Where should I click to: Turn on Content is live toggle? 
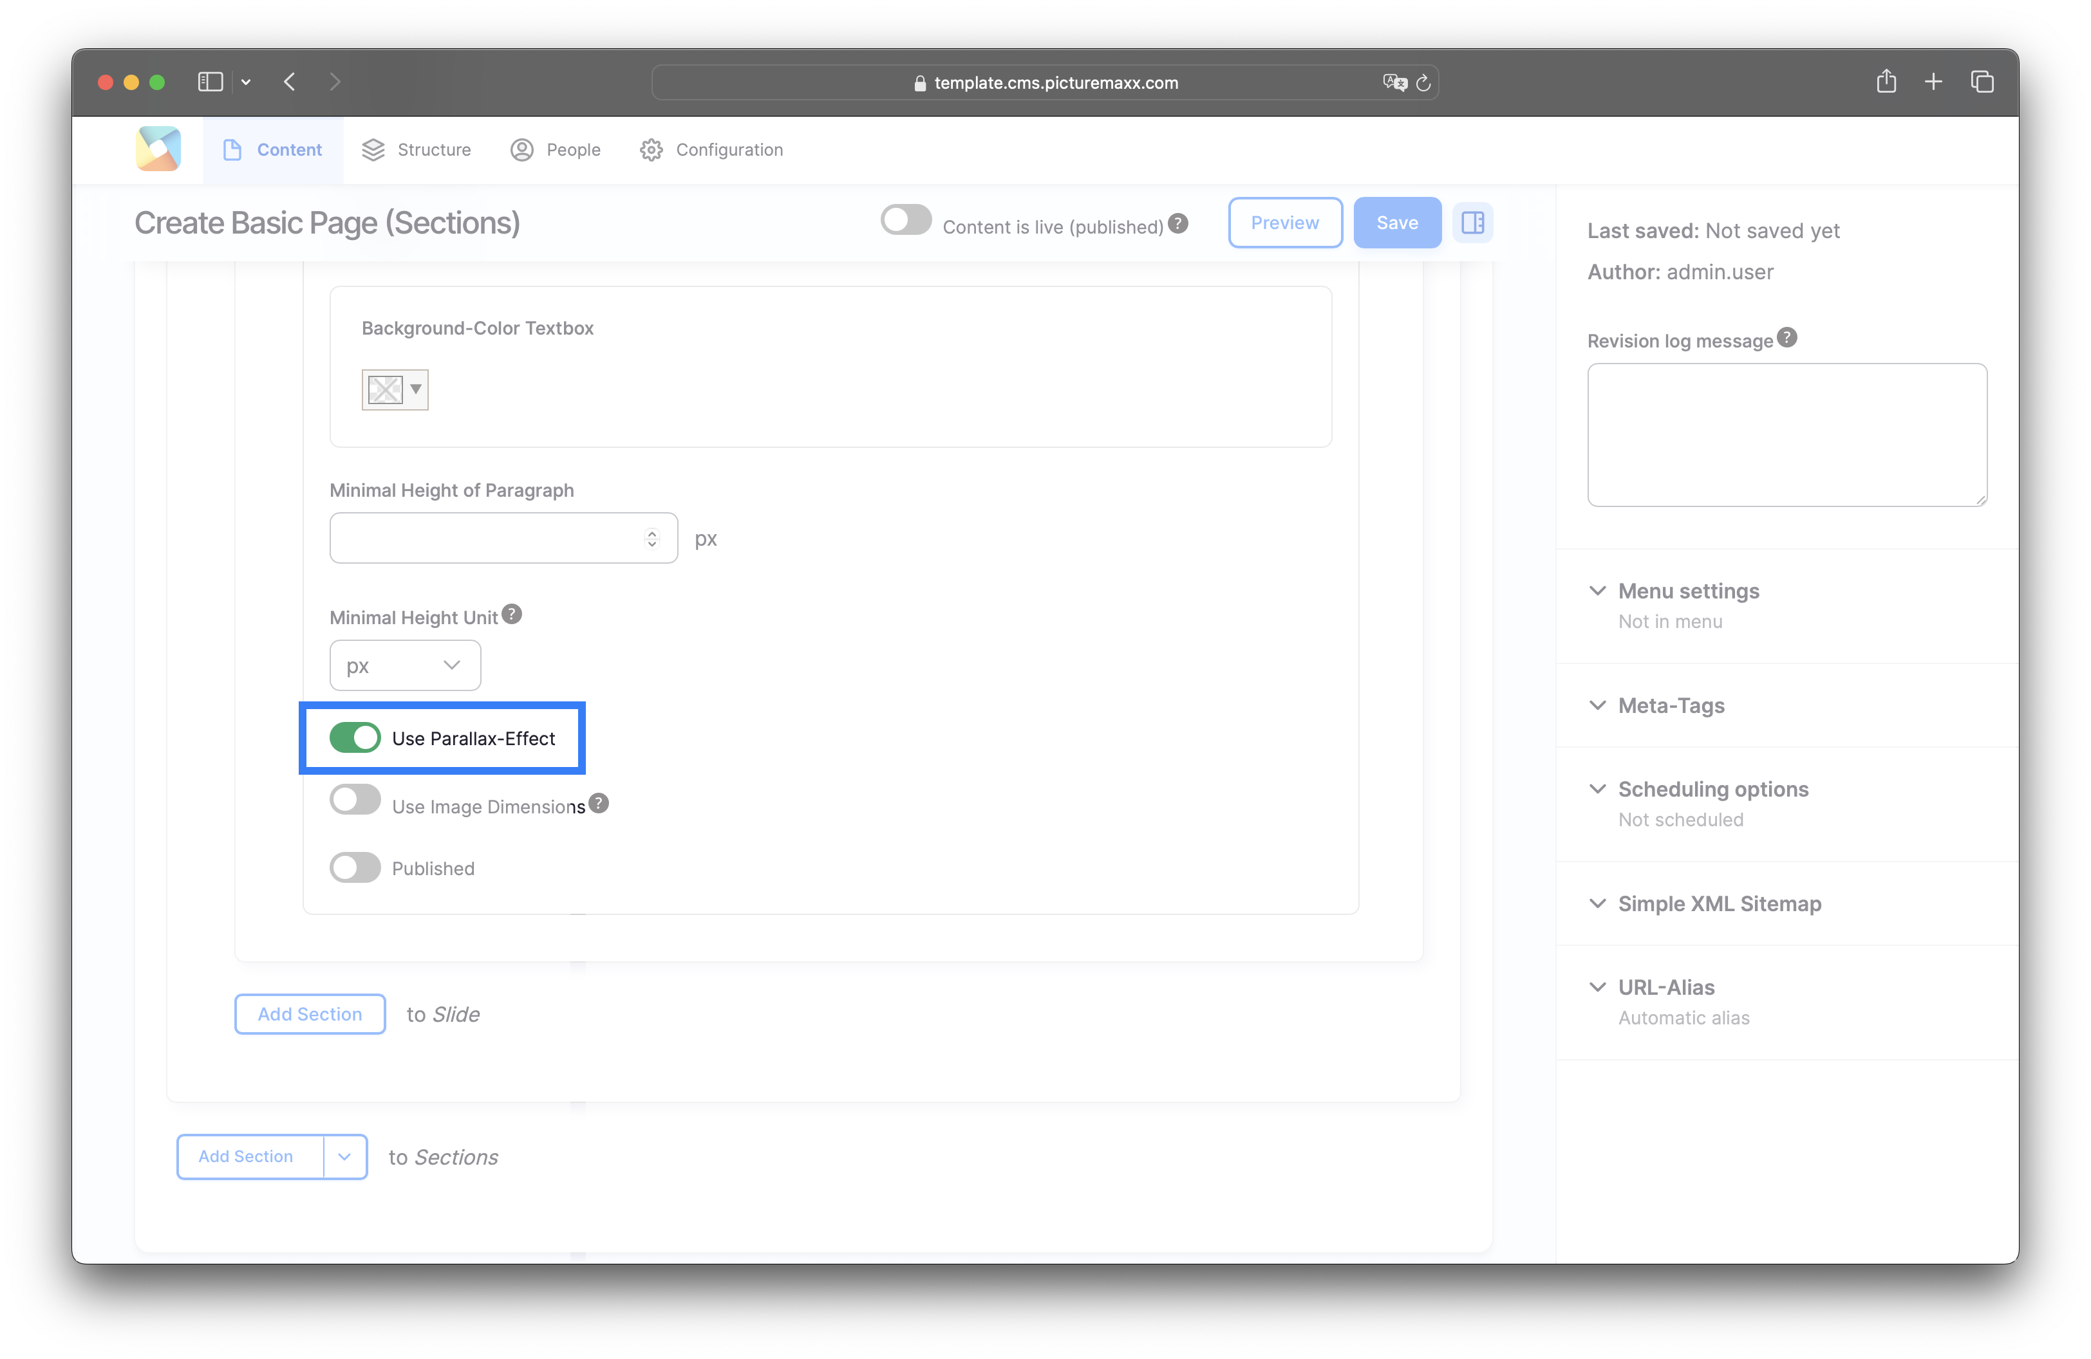(906, 220)
